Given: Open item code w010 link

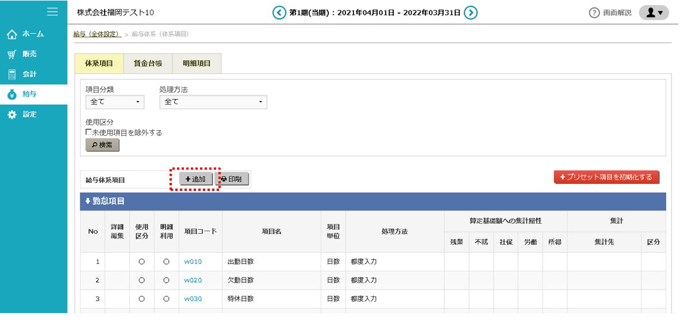Looking at the screenshot, I should tap(193, 262).
